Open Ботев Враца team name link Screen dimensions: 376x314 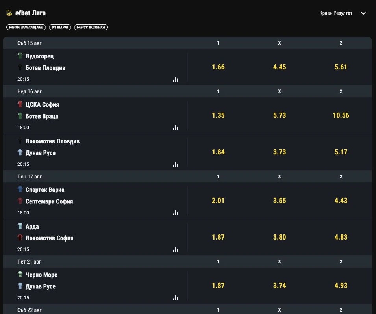pos(42,116)
